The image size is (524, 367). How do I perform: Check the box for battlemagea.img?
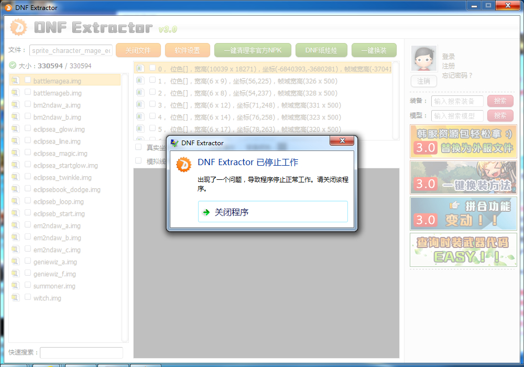pyautogui.click(x=28, y=80)
